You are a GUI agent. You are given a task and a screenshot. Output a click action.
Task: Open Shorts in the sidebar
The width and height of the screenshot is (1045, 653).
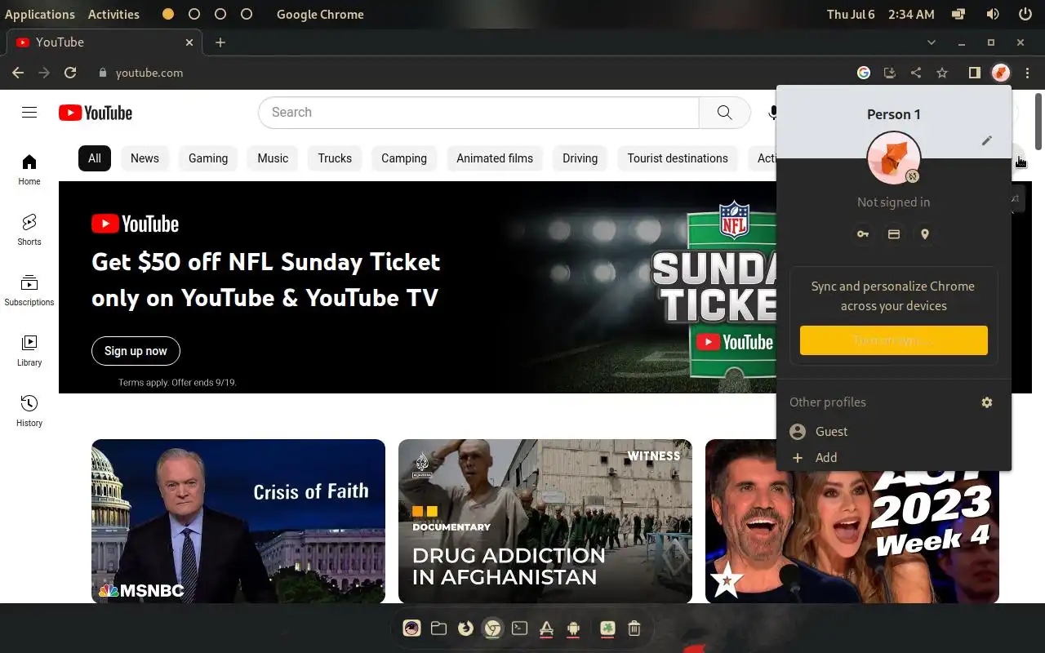(29, 229)
